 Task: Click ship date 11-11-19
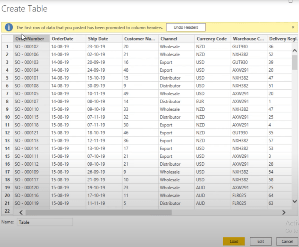tap(104, 203)
